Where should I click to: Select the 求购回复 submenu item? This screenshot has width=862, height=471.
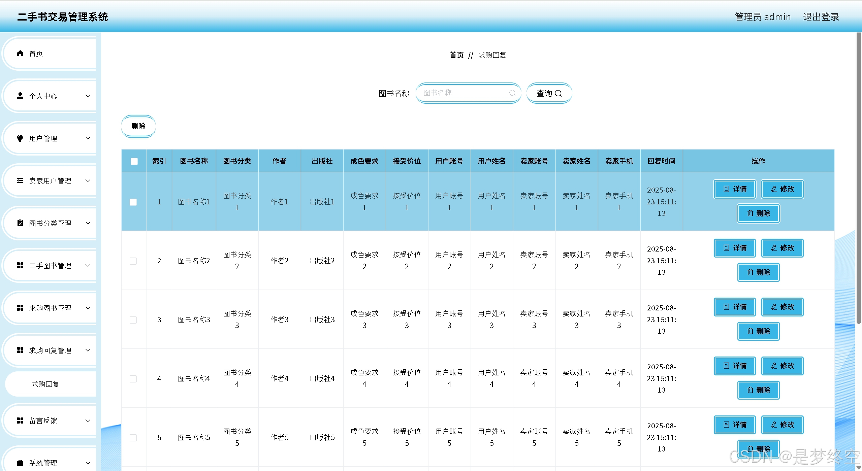(51, 384)
